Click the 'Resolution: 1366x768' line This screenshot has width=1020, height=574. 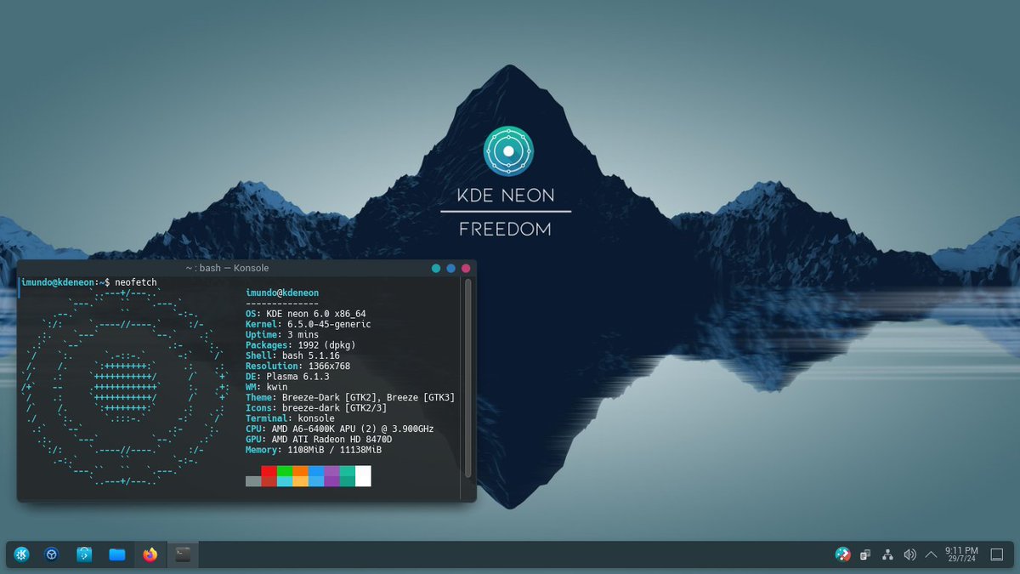[297, 367]
